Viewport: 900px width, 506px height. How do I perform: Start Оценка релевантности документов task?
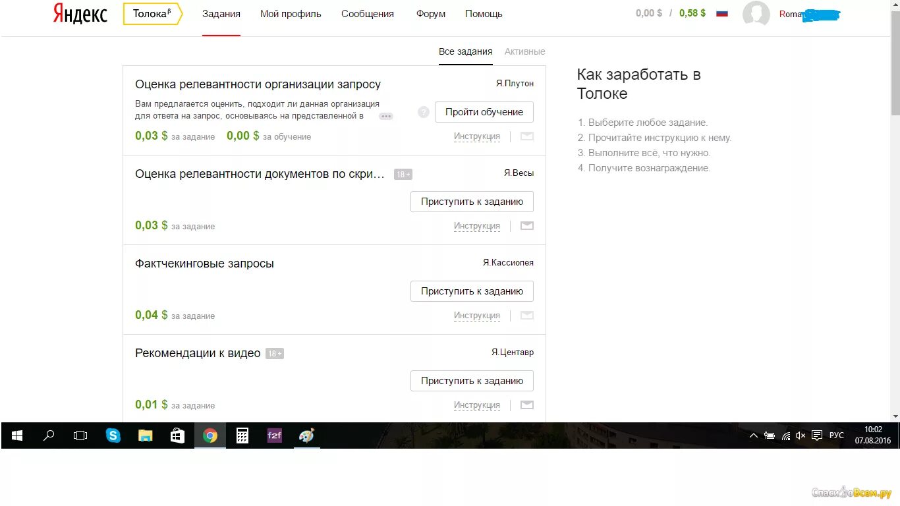coord(472,202)
